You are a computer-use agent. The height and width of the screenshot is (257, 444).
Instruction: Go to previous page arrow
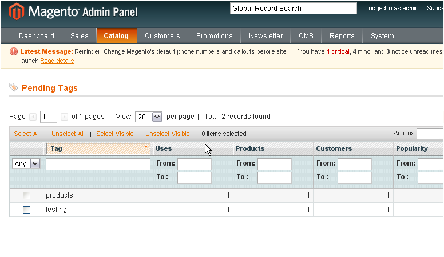coord(33,117)
